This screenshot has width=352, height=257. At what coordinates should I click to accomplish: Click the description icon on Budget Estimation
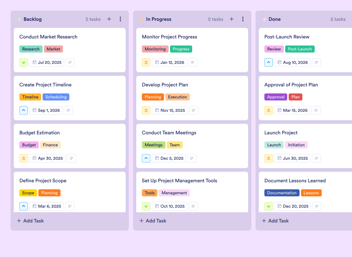coord(71,158)
